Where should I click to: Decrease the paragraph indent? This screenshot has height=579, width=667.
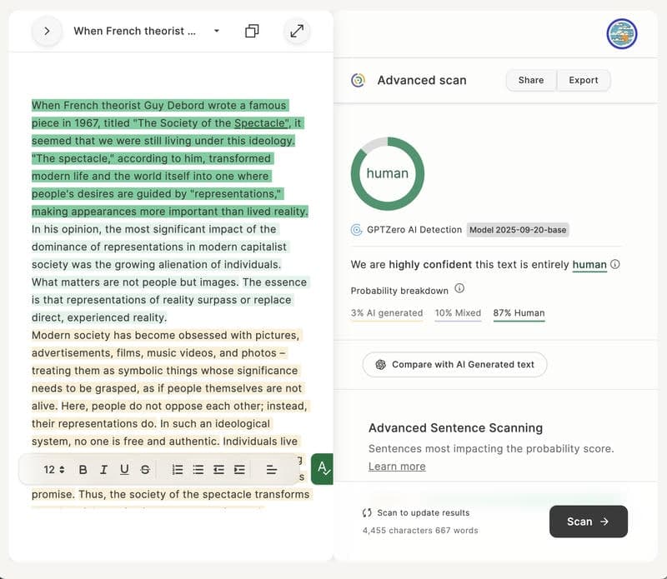218,470
